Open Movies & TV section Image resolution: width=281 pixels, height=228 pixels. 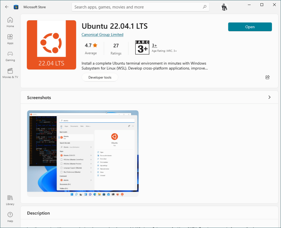click(10, 73)
